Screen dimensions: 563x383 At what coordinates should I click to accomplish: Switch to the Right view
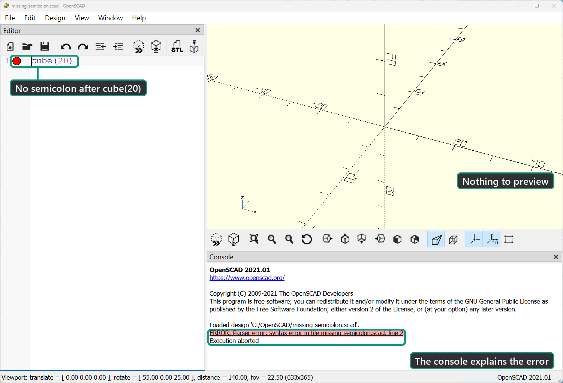coord(327,239)
